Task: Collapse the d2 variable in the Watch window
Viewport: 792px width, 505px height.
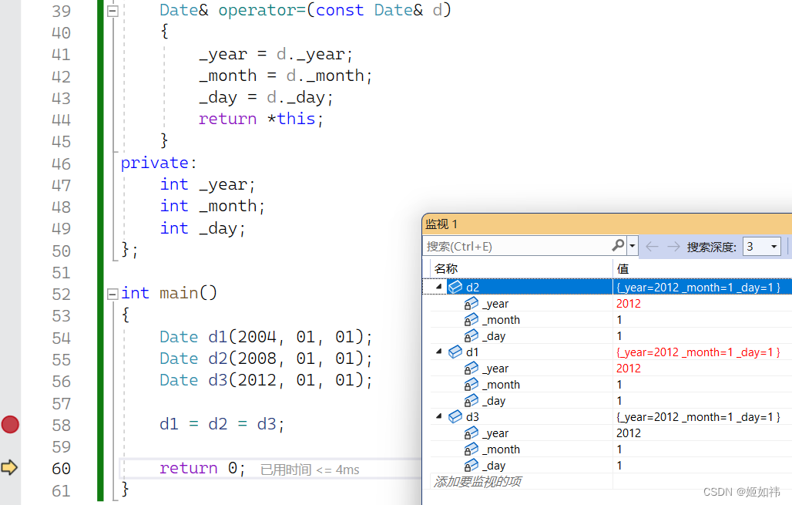Action: (x=438, y=287)
